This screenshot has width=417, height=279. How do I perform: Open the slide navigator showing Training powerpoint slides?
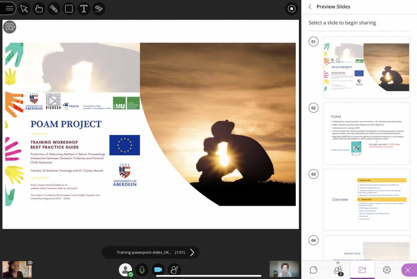(144, 253)
